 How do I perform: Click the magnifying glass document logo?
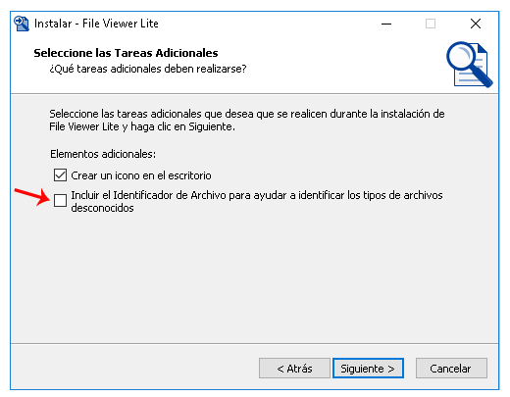[470, 65]
